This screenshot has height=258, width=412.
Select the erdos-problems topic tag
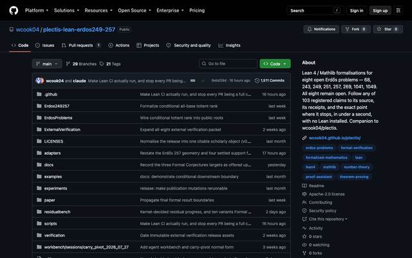click(319, 148)
